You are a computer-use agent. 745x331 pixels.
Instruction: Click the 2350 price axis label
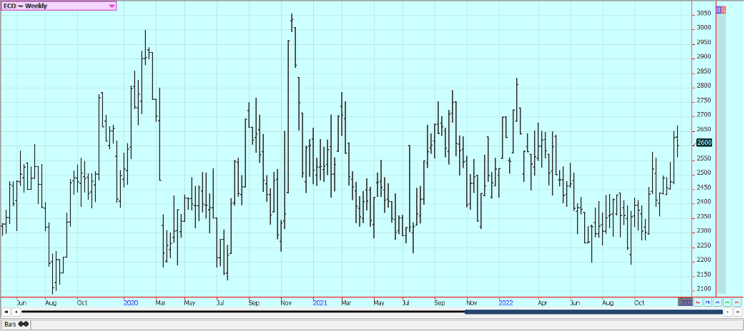704,216
